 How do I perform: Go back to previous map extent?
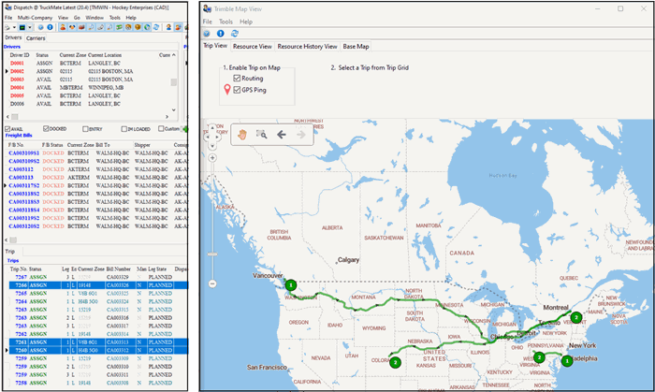tap(282, 135)
